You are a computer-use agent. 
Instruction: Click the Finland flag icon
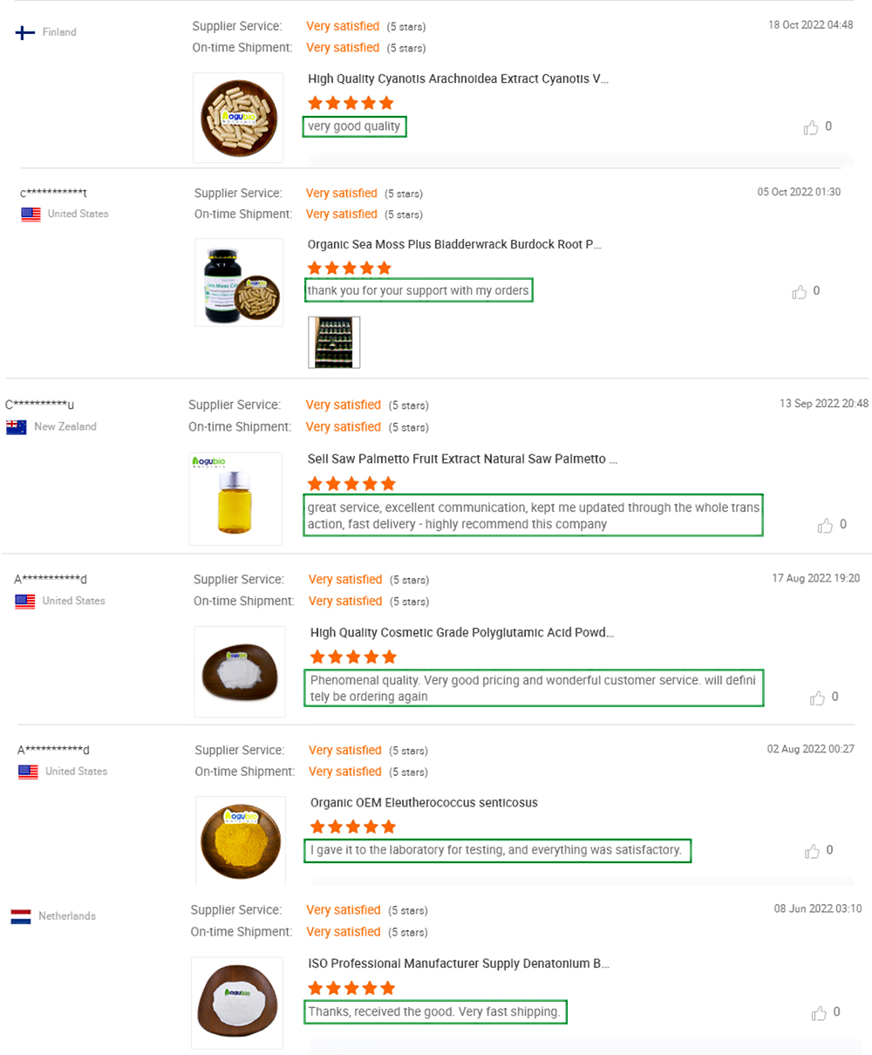[x=21, y=31]
